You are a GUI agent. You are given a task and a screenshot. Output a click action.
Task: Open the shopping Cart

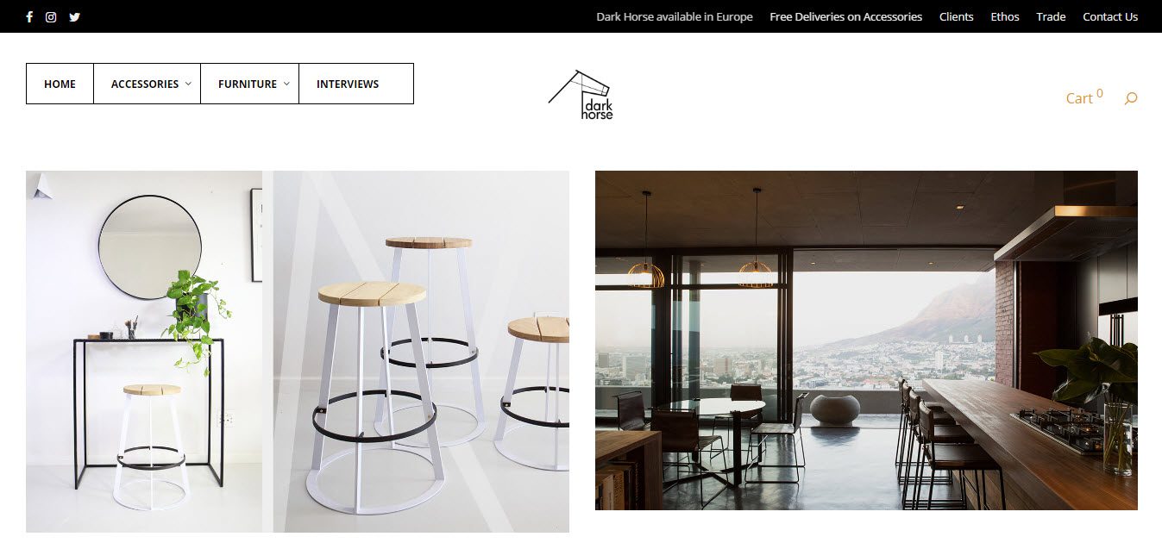(x=1084, y=97)
